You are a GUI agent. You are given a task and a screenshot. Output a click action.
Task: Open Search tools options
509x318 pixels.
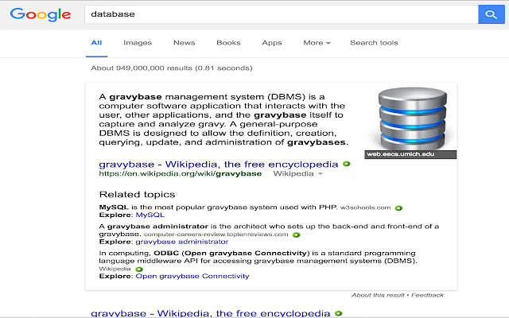(x=374, y=43)
